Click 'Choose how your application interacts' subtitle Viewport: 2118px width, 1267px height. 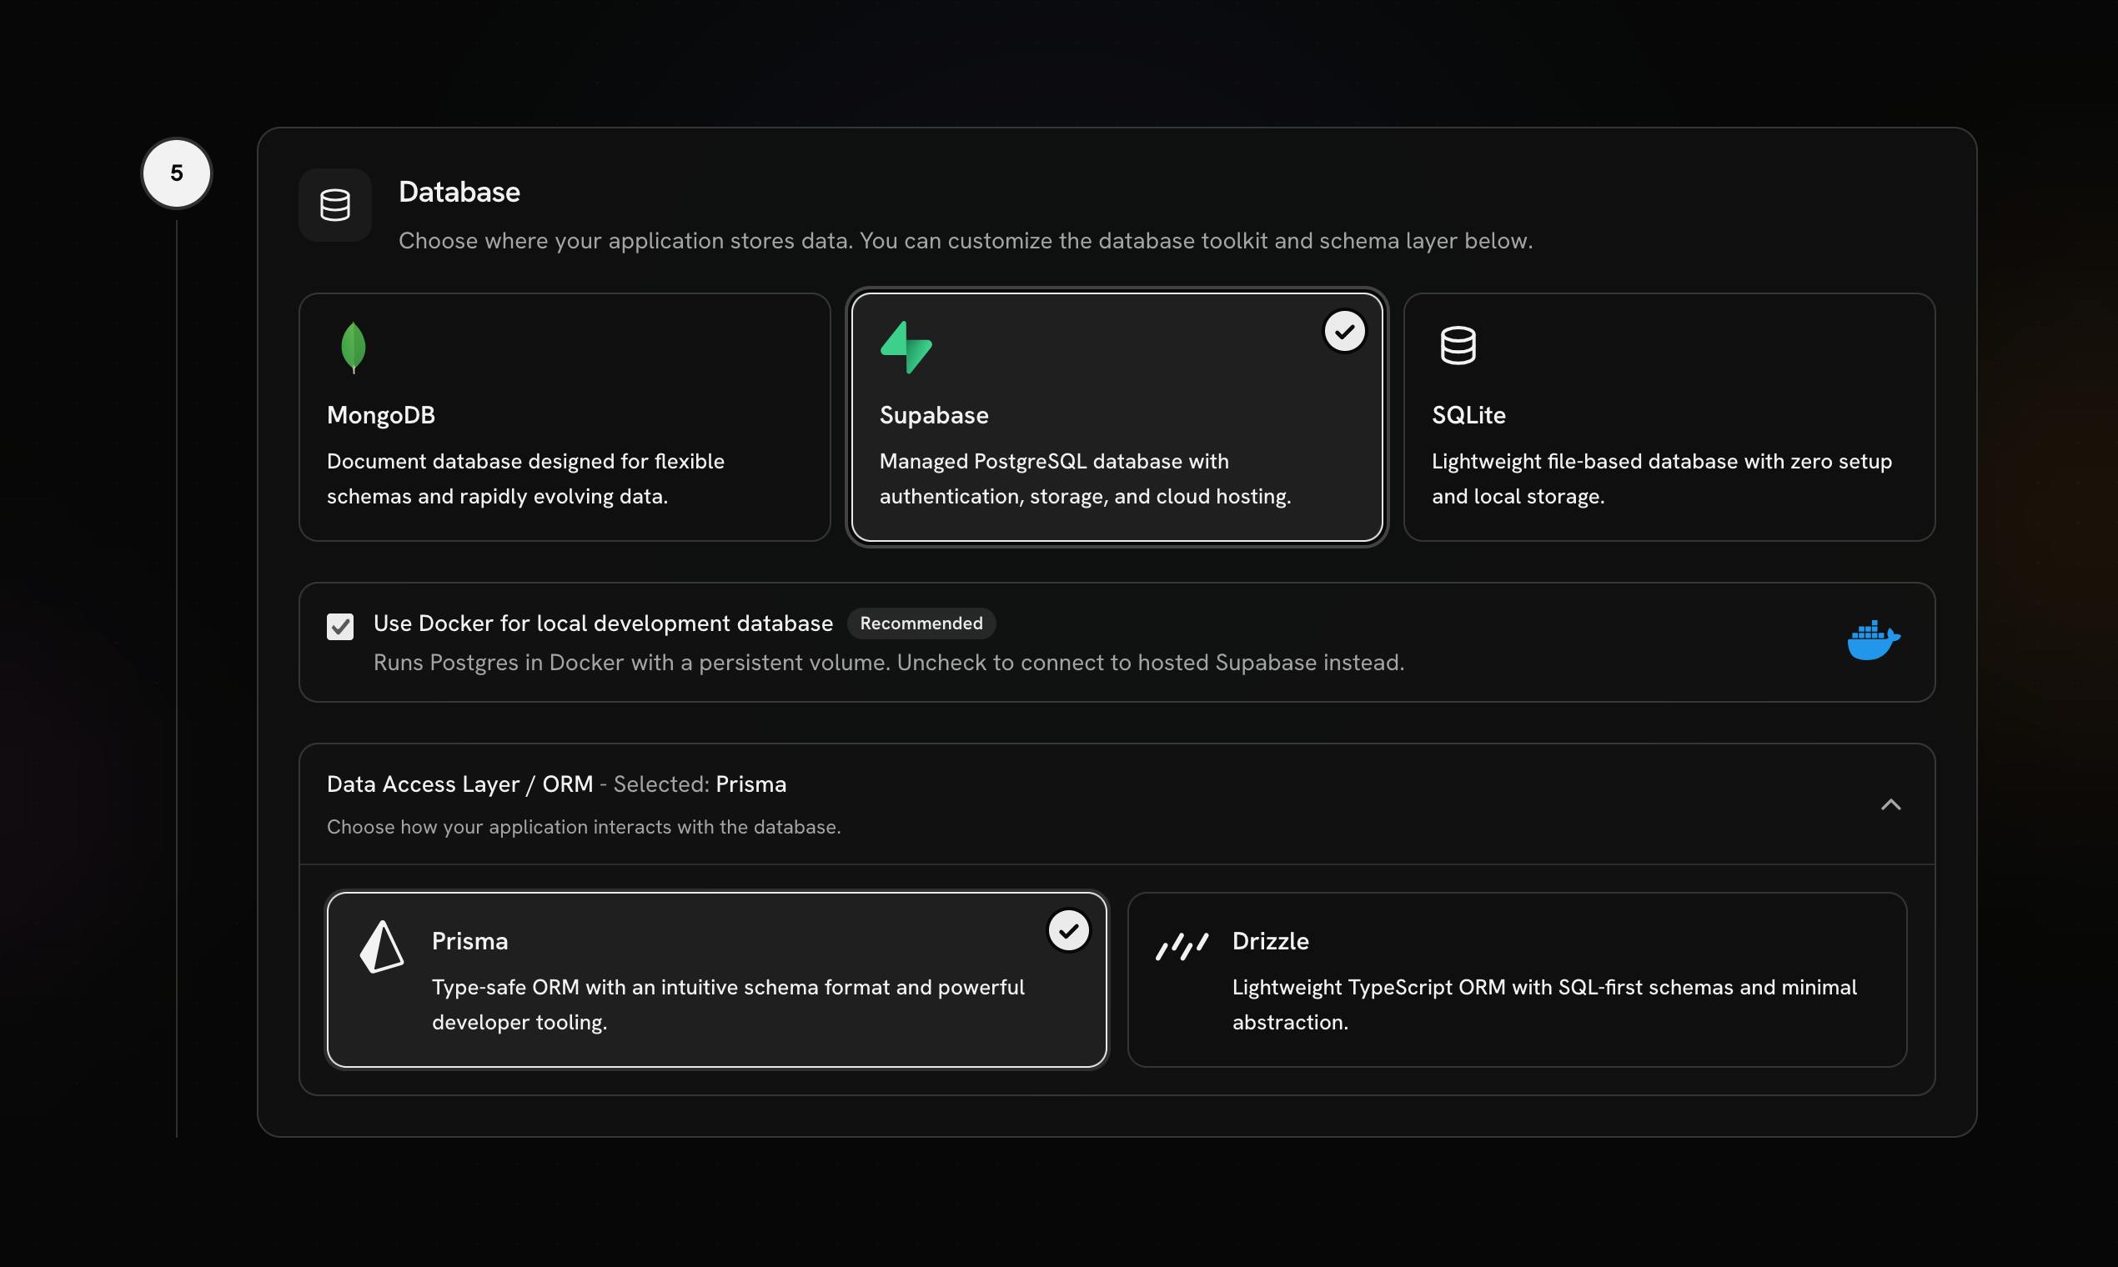coord(585,826)
